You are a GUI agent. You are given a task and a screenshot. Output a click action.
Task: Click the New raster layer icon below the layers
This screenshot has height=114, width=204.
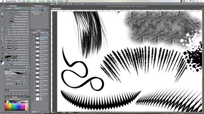point(33,112)
